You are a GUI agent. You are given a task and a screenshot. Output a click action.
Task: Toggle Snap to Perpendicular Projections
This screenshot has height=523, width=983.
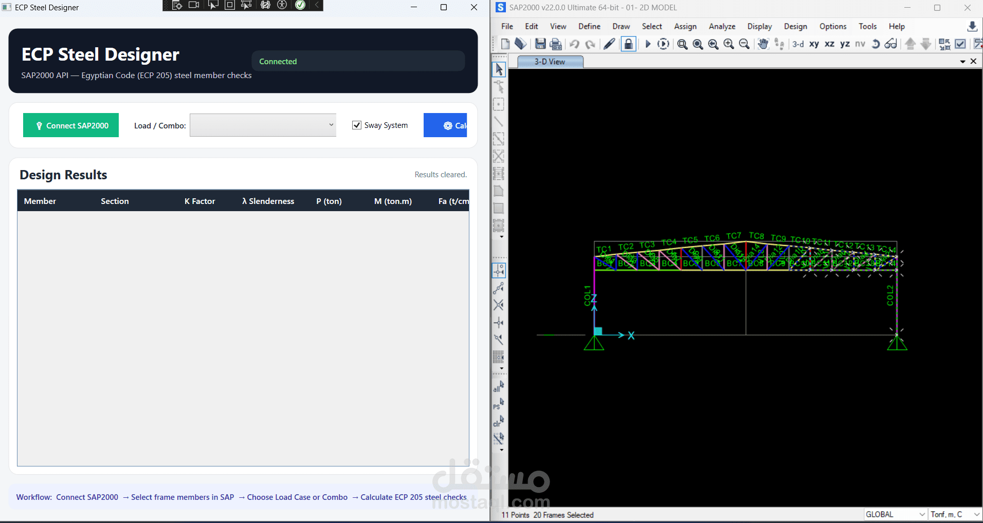[499, 323]
